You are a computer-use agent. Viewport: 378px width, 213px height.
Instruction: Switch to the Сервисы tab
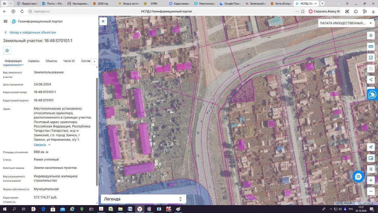click(x=34, y=61)
